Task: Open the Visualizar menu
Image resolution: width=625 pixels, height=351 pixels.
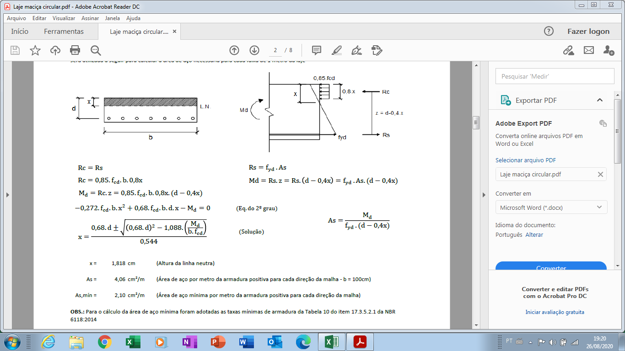Action: pyautogui.click(x=64, y=18)
